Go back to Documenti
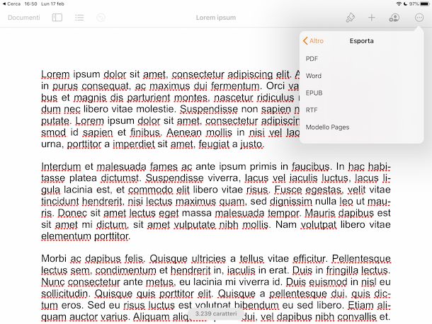432x324 pixels. 23,18
